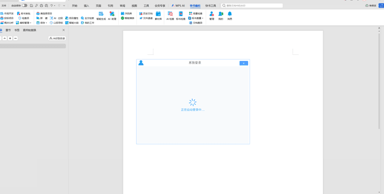Open 消息 notifications bell
The height and width of the screenshot is (194, 384).
point(229,16)
